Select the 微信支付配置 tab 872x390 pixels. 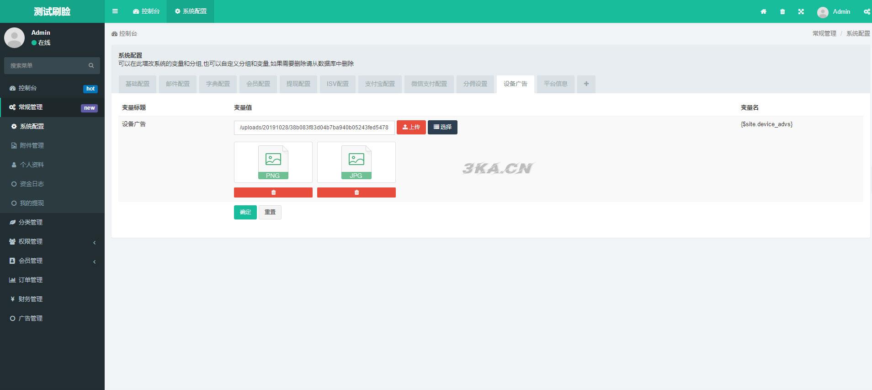[x=429, y=84]
